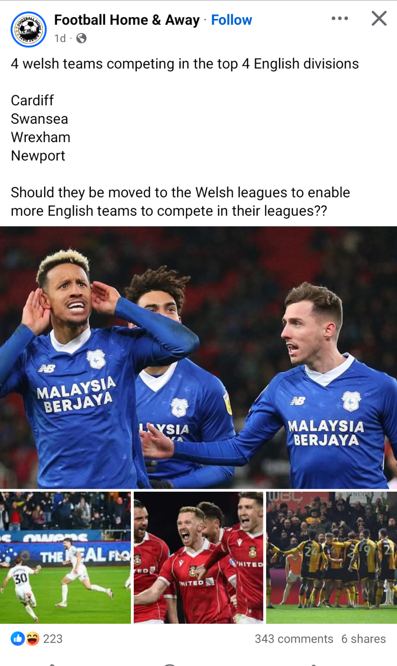Image resolution: width=397 pixels, height=666 pixels.
Task: View the 6 shares list
Action: [x=363, y=639]
